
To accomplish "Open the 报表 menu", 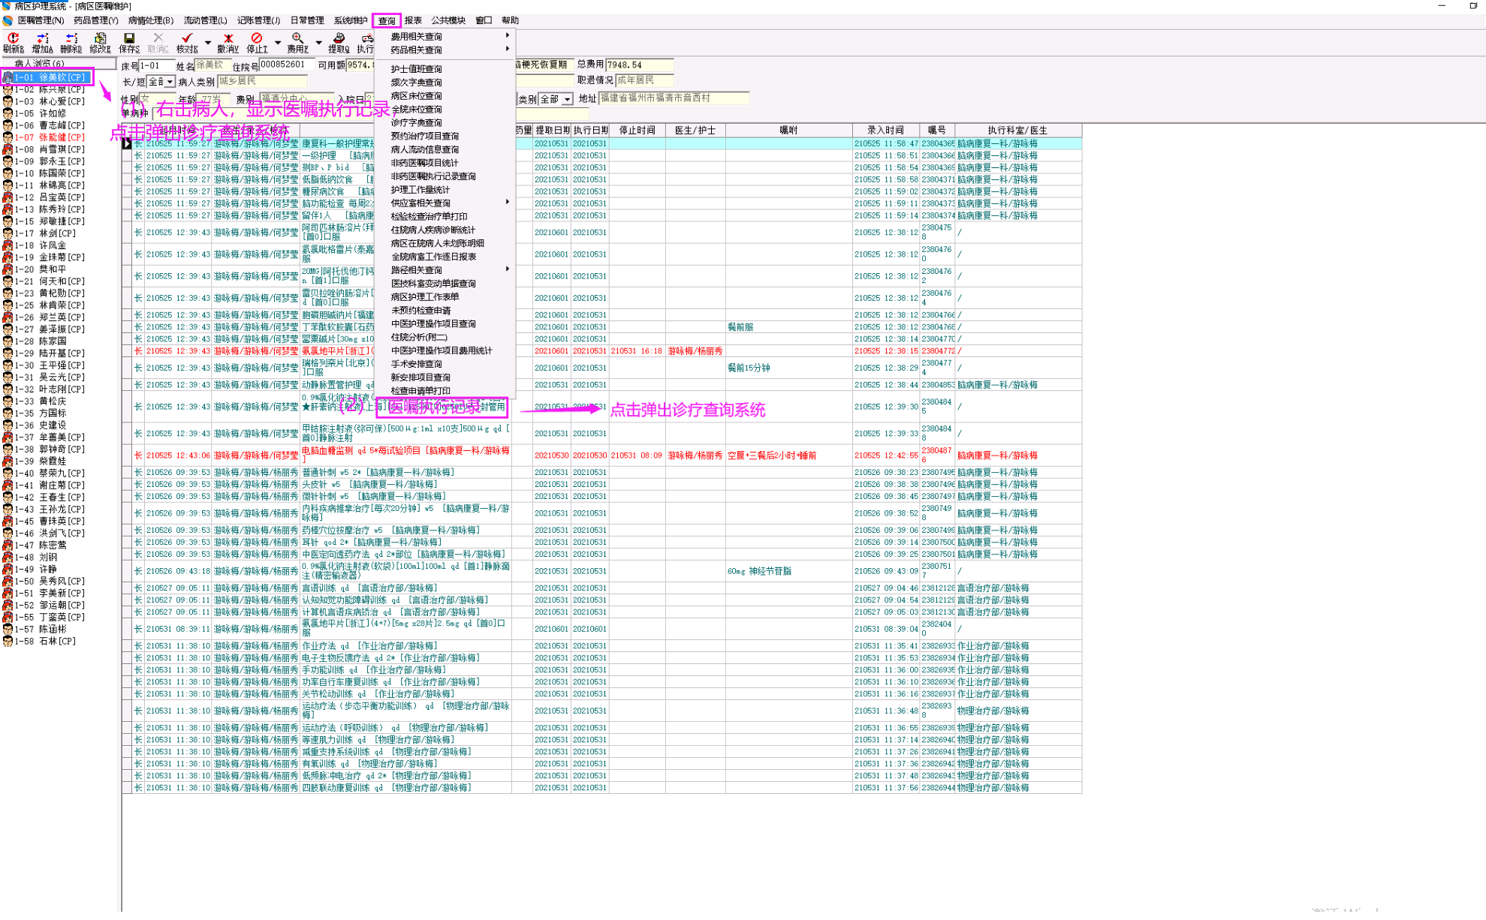I will pyautogui.click(x=413, y=20).
